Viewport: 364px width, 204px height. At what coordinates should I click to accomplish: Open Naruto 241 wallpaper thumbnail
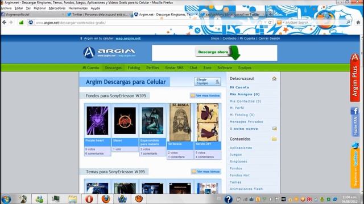[x=207, y=122]
